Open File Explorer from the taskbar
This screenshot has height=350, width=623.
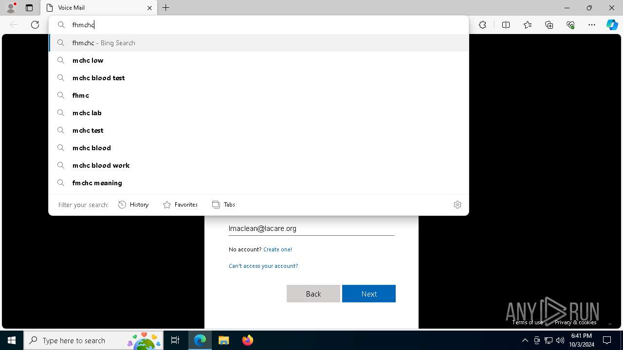click(223, 340)
